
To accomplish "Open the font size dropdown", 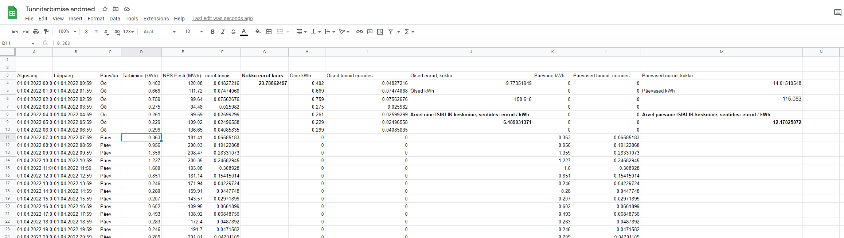I will coord(194,32).
